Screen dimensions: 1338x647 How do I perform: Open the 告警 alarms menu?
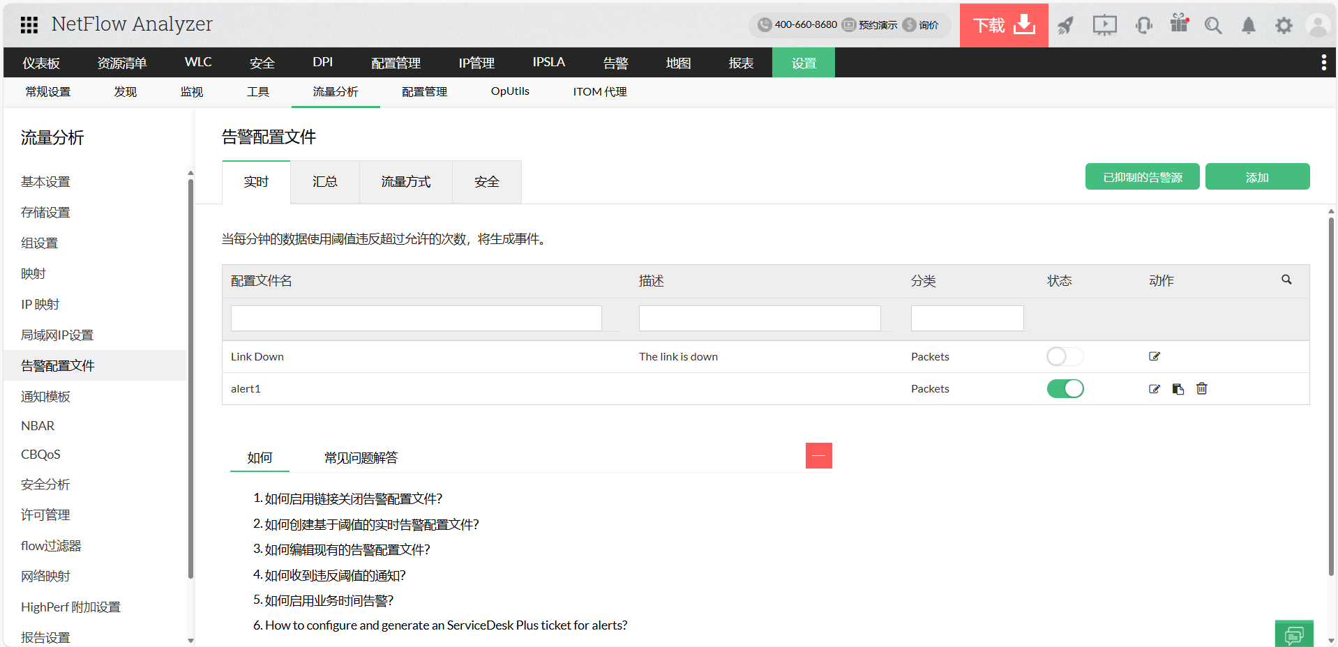tap(616, 63)
